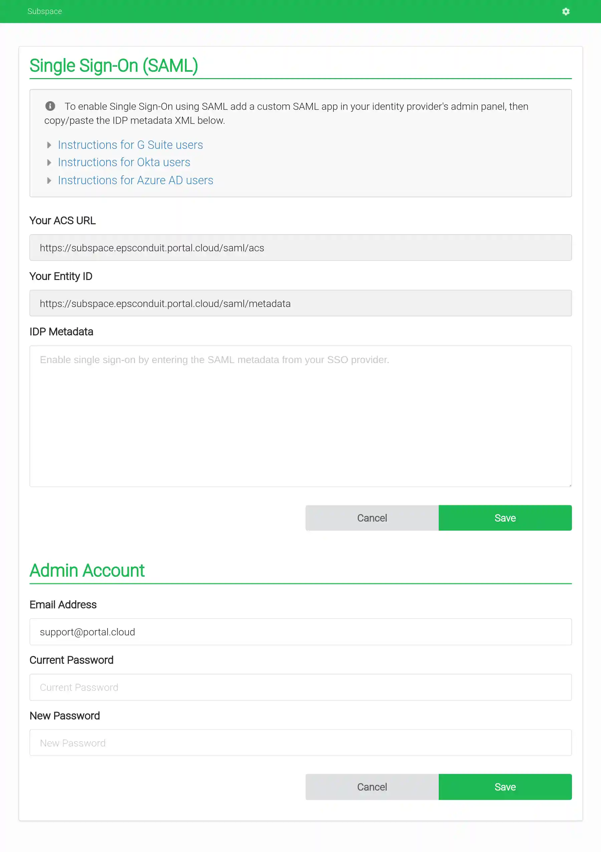Expand Instructions for G Suite users
Viewport: 601px width, 852px height.
(49, 145)
